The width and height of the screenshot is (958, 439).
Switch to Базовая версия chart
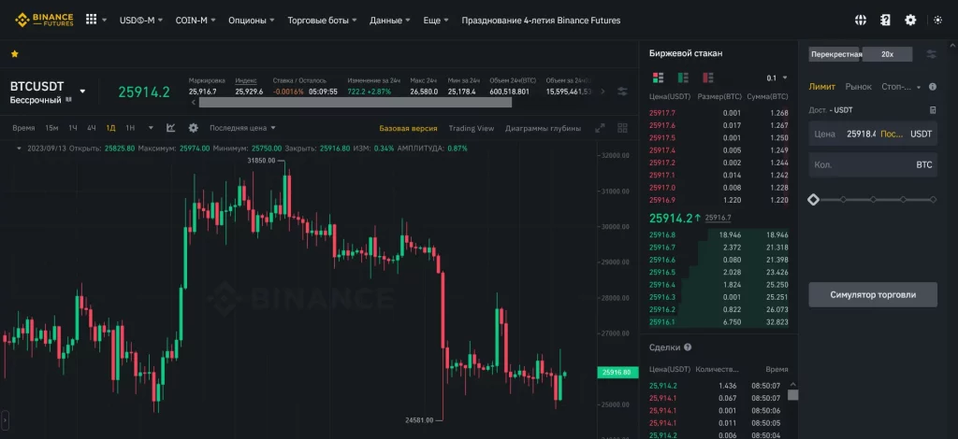pos(408,128)
